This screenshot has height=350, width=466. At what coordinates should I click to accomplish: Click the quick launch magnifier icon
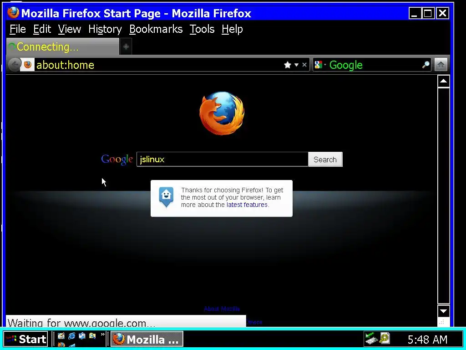click(x=92, y=336)
